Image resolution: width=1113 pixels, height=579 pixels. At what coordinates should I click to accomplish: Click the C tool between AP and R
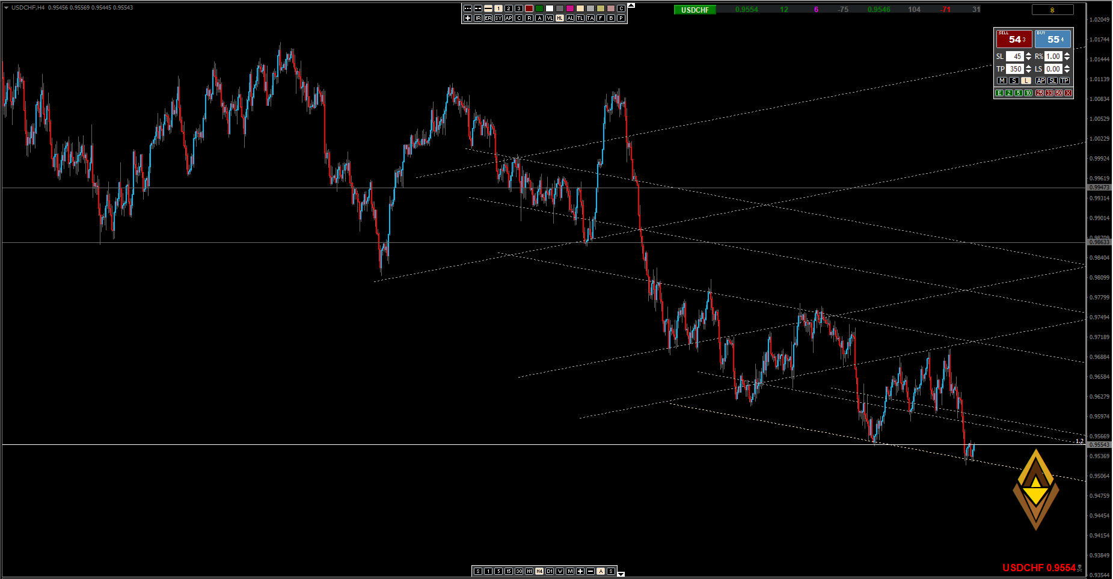pyautogui.click(x=519, y=18)
